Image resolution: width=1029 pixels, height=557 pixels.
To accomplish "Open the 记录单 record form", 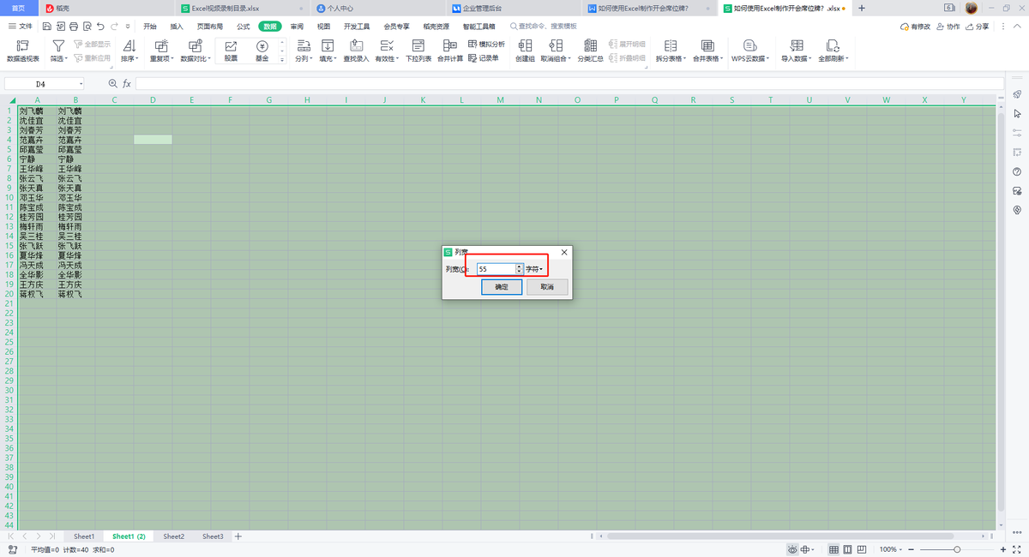I will [x=484, y=58].
